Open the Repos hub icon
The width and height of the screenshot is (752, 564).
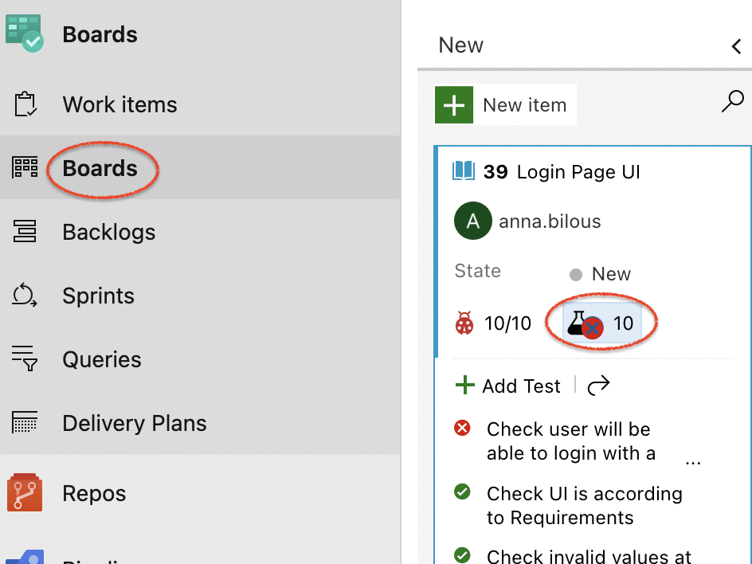pyautogui.click(x=25, y=492)
